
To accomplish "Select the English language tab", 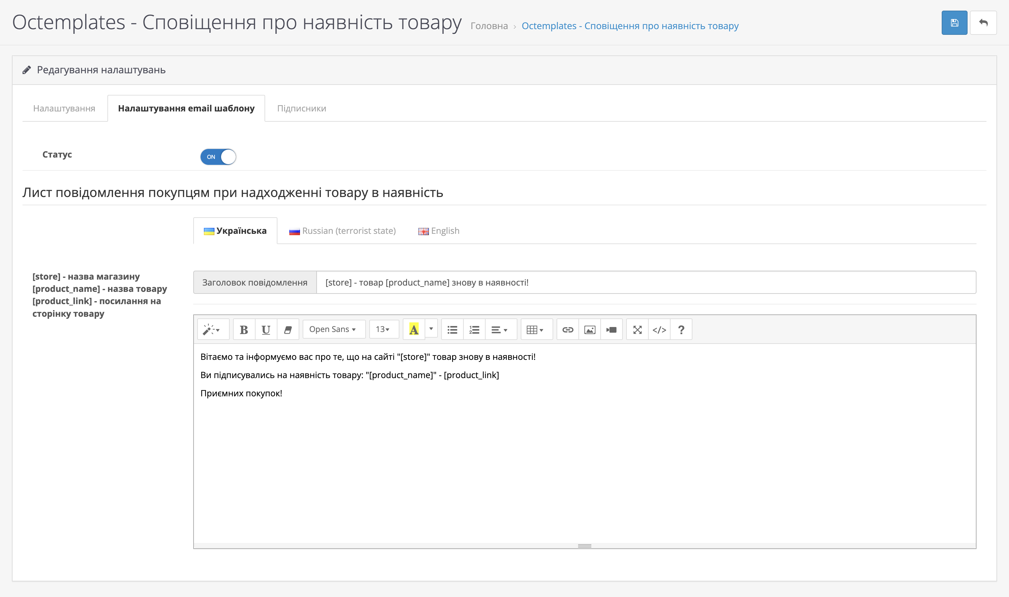I will (439, 231).
